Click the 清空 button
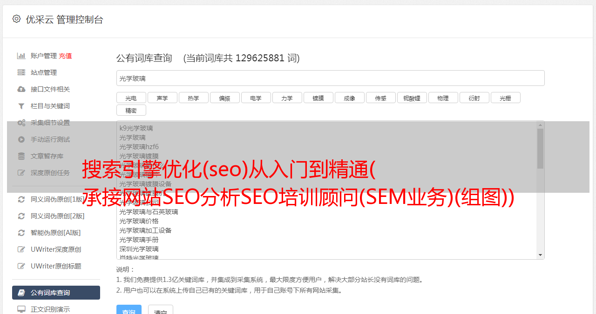This screenshot has height=314, width=596. pyautogui.click(x=161, y=310)
